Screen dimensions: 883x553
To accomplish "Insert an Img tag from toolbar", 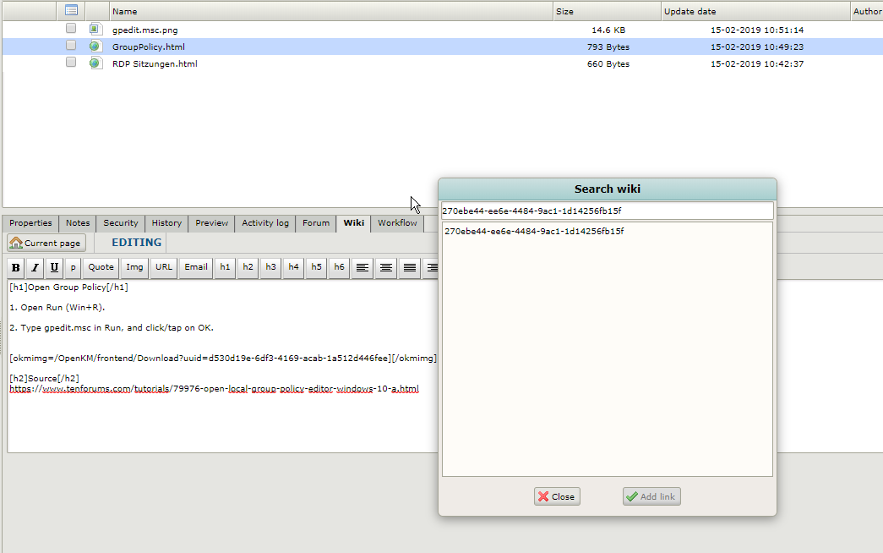I will point(134,267).
